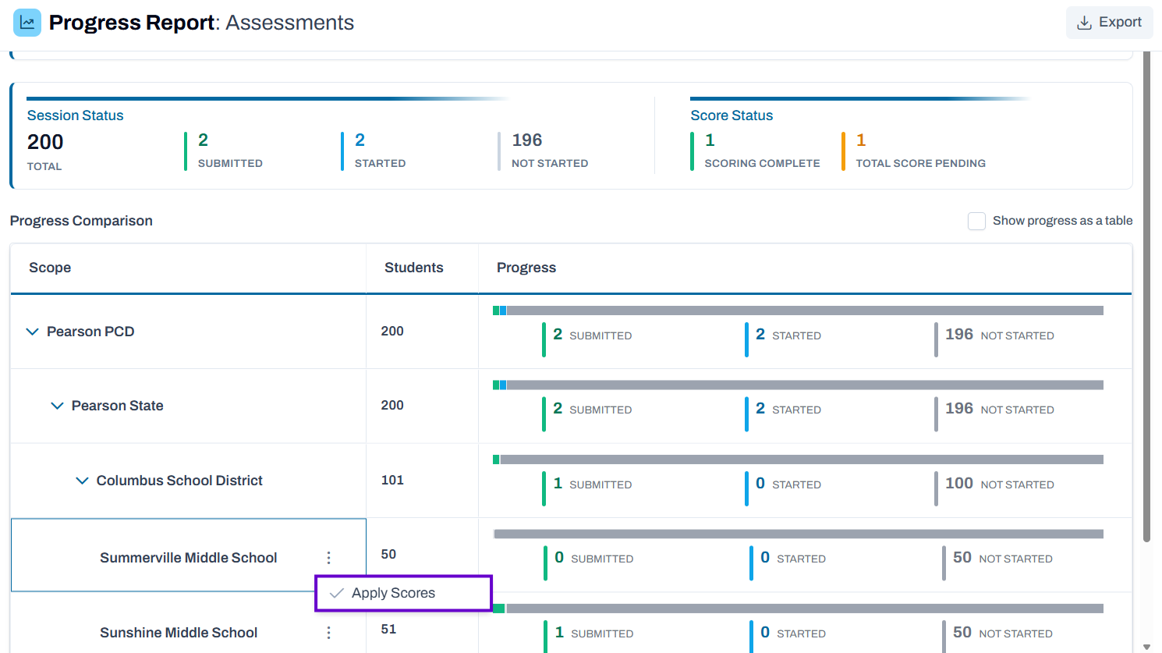Click the Score Status heading
Viewport: 1162px width, 653px height.
732,115
